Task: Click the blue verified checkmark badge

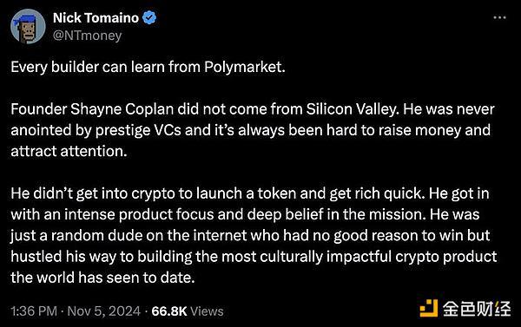Action: click(x=149, y=17)
